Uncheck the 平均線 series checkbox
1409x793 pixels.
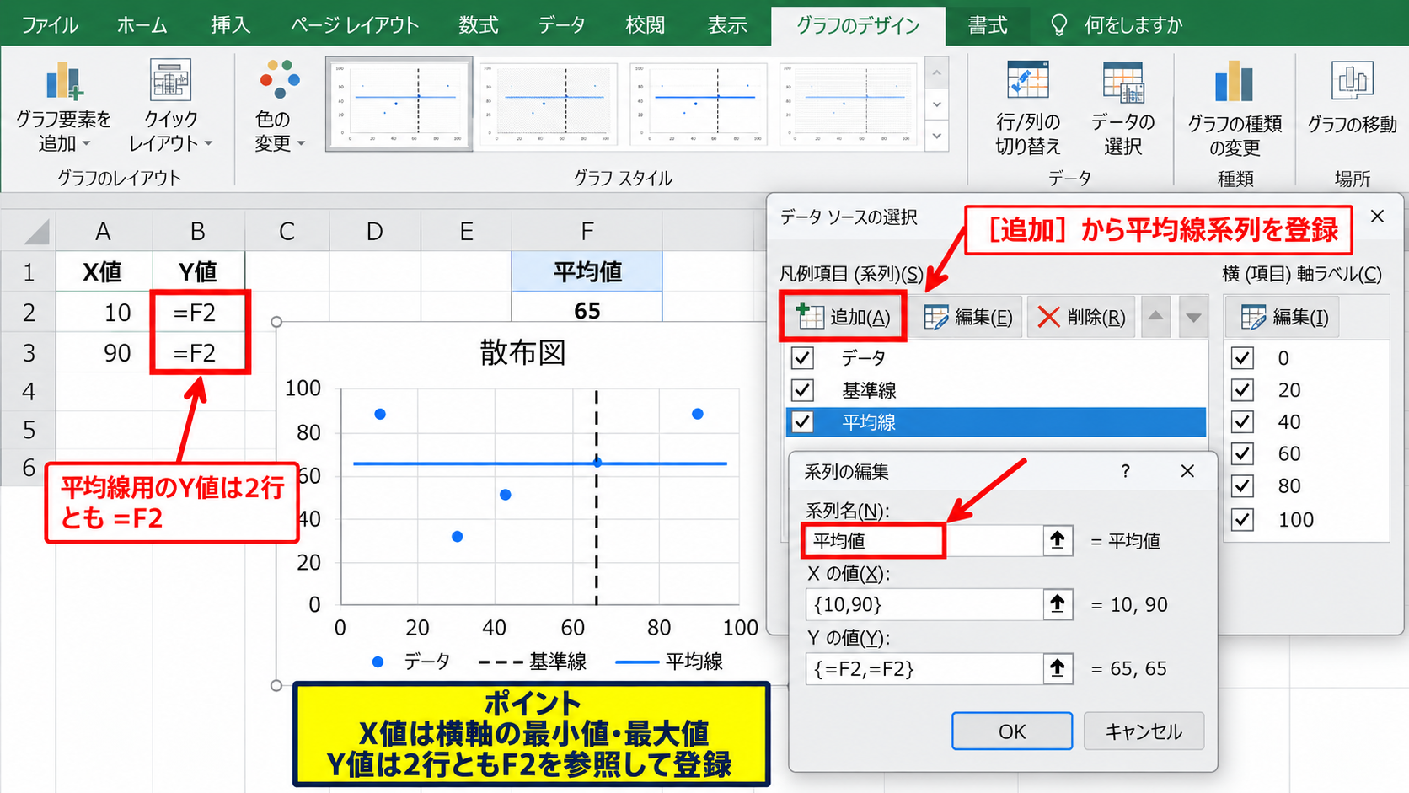coord(802,422)
